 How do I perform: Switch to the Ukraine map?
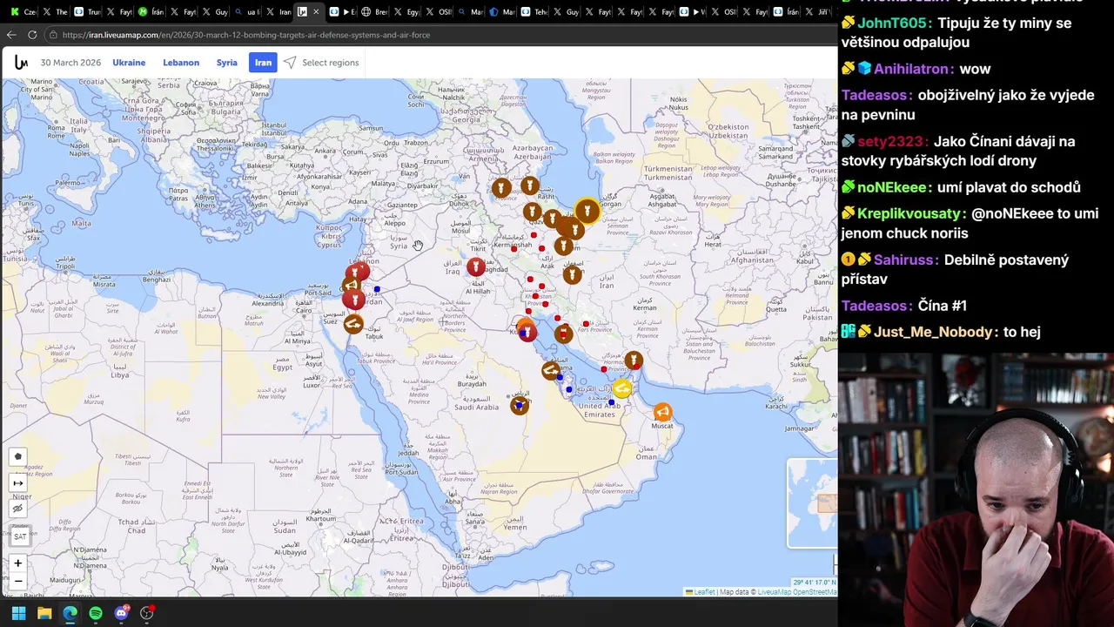(129, 63)
